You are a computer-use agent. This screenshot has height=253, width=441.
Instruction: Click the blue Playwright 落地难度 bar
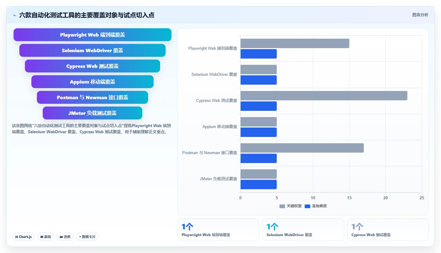(x=258, y=54)
